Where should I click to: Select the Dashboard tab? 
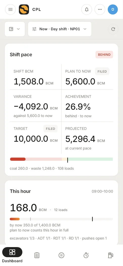point(12,255)
